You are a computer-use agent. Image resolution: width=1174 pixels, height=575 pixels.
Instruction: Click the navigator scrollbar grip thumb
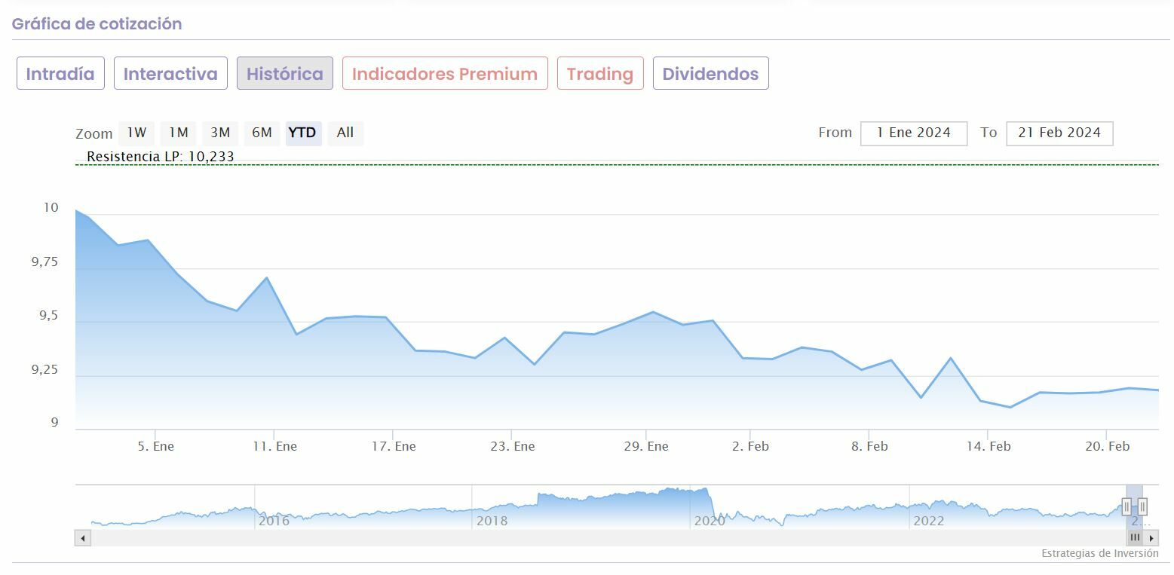click(x=1135, y=538)
